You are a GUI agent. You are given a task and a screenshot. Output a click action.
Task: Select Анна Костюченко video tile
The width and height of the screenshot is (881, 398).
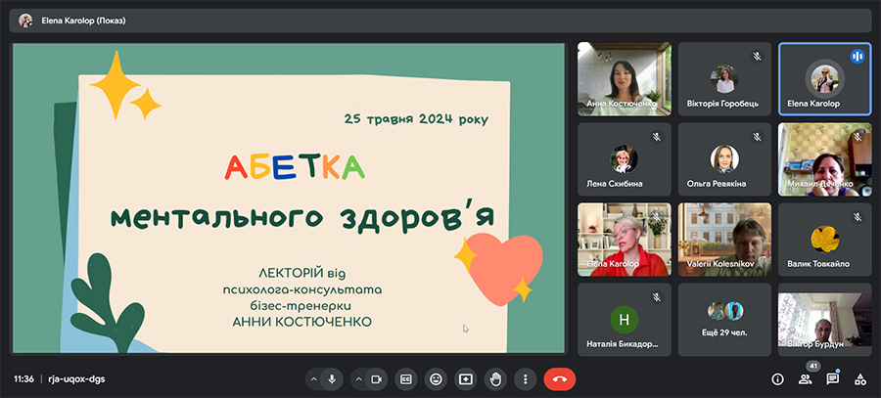(x=624, y=78)
